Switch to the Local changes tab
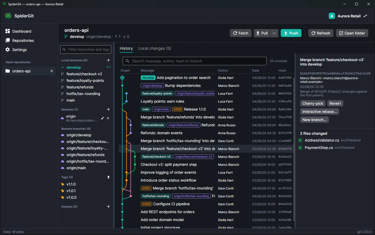The width and height of the screenshot is (375, 235). tap(155, 48)
